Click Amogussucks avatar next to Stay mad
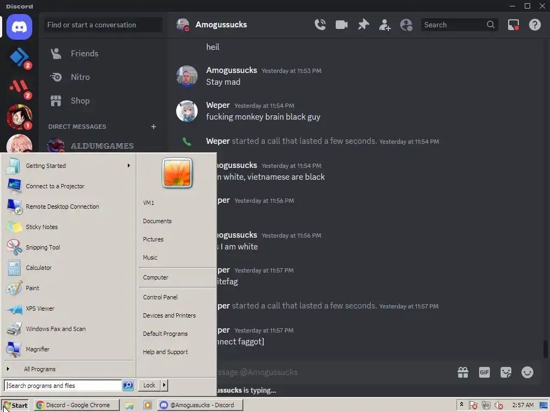 click(186, 76)
